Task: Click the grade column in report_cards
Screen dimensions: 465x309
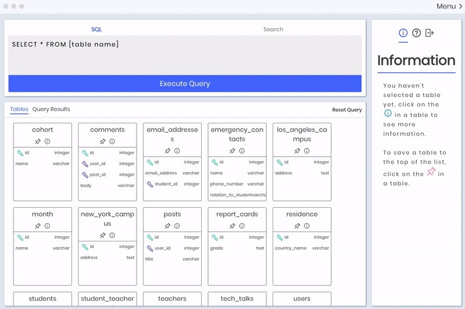Action: pyautogui.click(x=237, y=248)
